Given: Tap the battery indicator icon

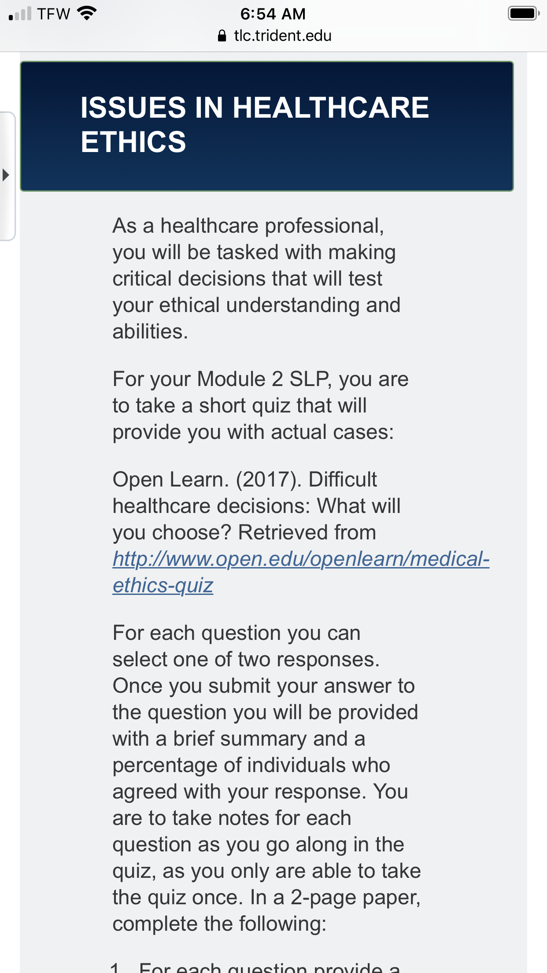Looking at the screenshot, I should click(x=524, y=13).
